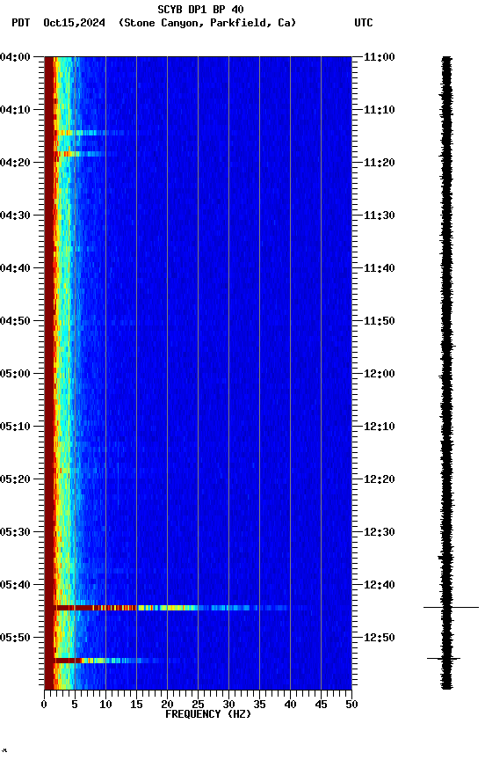Click the 'FREQUENCY (HZ)' axis label
This screenshot has height=760, width=485.
[208, 714]
